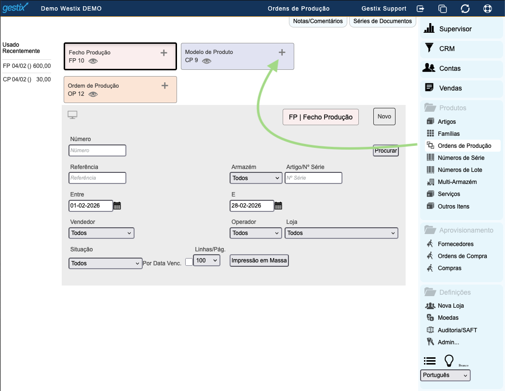Open calendar picker next to Entre date
This screenshot has width=505, height=391.
(117, 206)
